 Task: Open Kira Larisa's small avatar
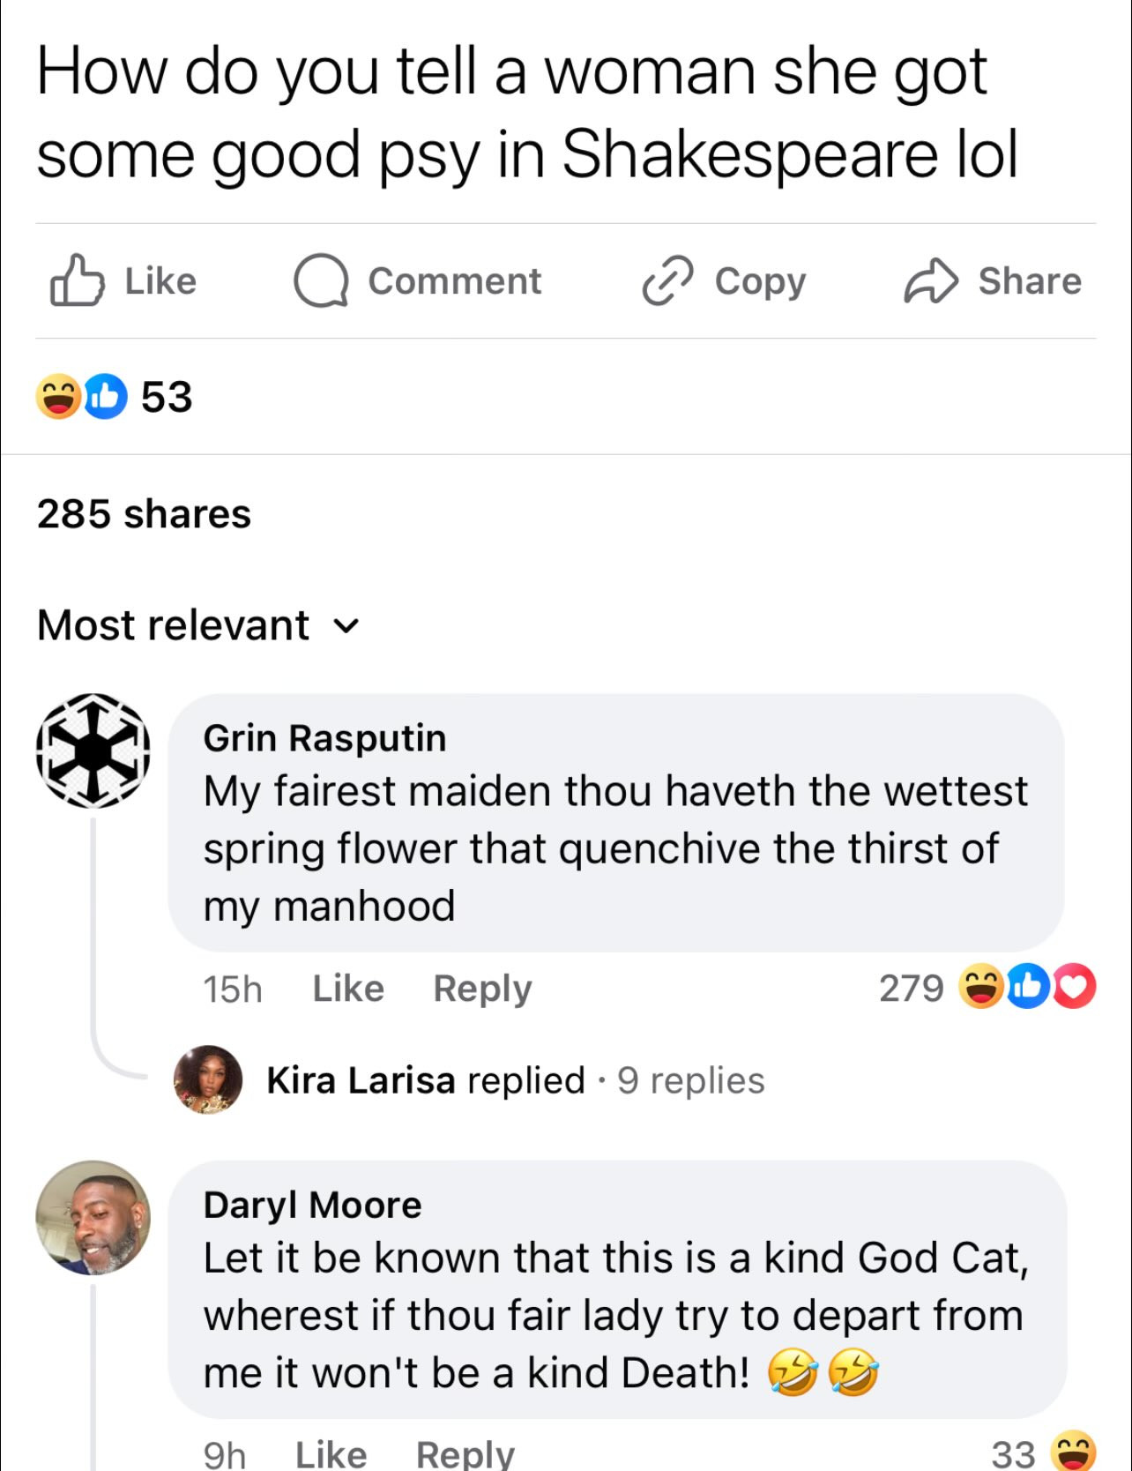tap(208, 1079)
